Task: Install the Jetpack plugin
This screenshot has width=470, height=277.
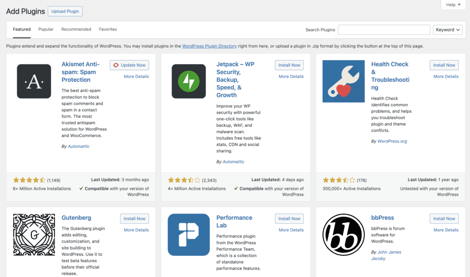Action: click(x=289, y=65)
